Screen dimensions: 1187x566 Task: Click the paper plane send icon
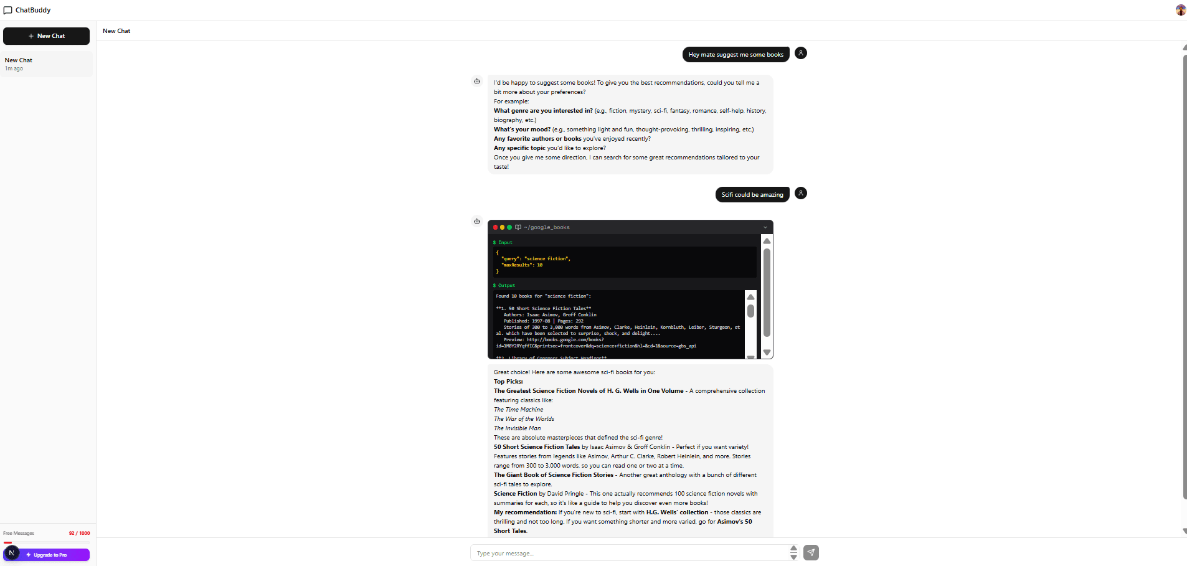click(x=811, y=552)
